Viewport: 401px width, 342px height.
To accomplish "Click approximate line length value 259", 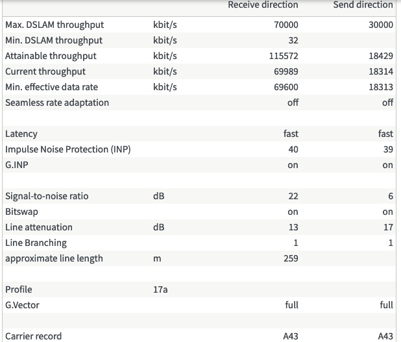I will pos(291,258).
